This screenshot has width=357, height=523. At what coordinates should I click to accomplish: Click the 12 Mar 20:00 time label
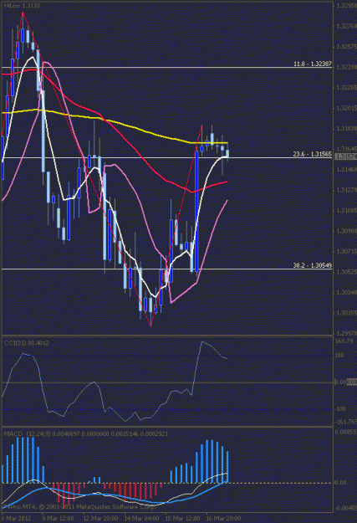tap(100, 518)
